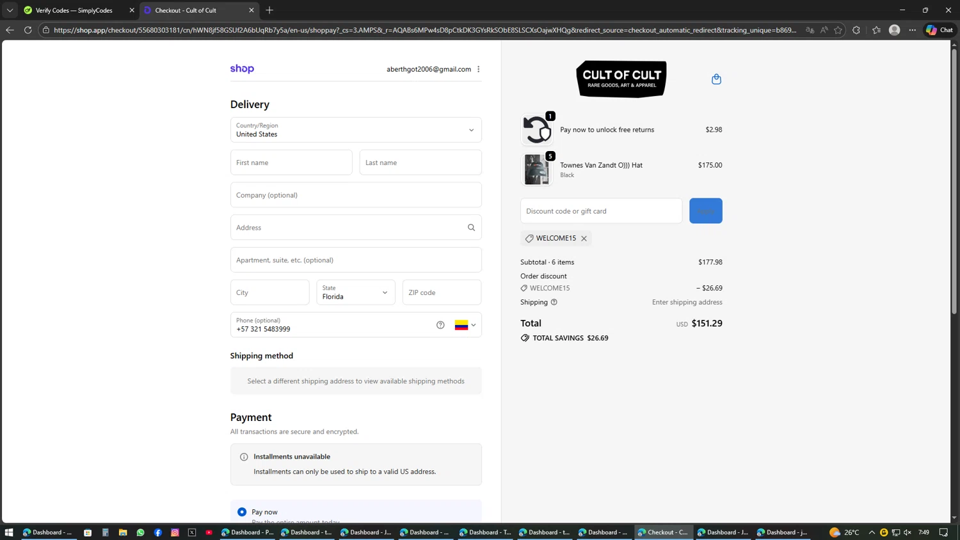
Task: Open Facebook from the taskbar
Action: click(x=158, y=532)
